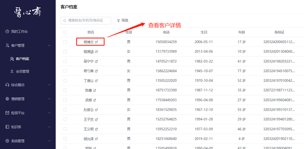Open 武威 external link icon
Image resolution: width=304 pixels, height=149 pixels.
pyautogui.click(x=95, y=100)
